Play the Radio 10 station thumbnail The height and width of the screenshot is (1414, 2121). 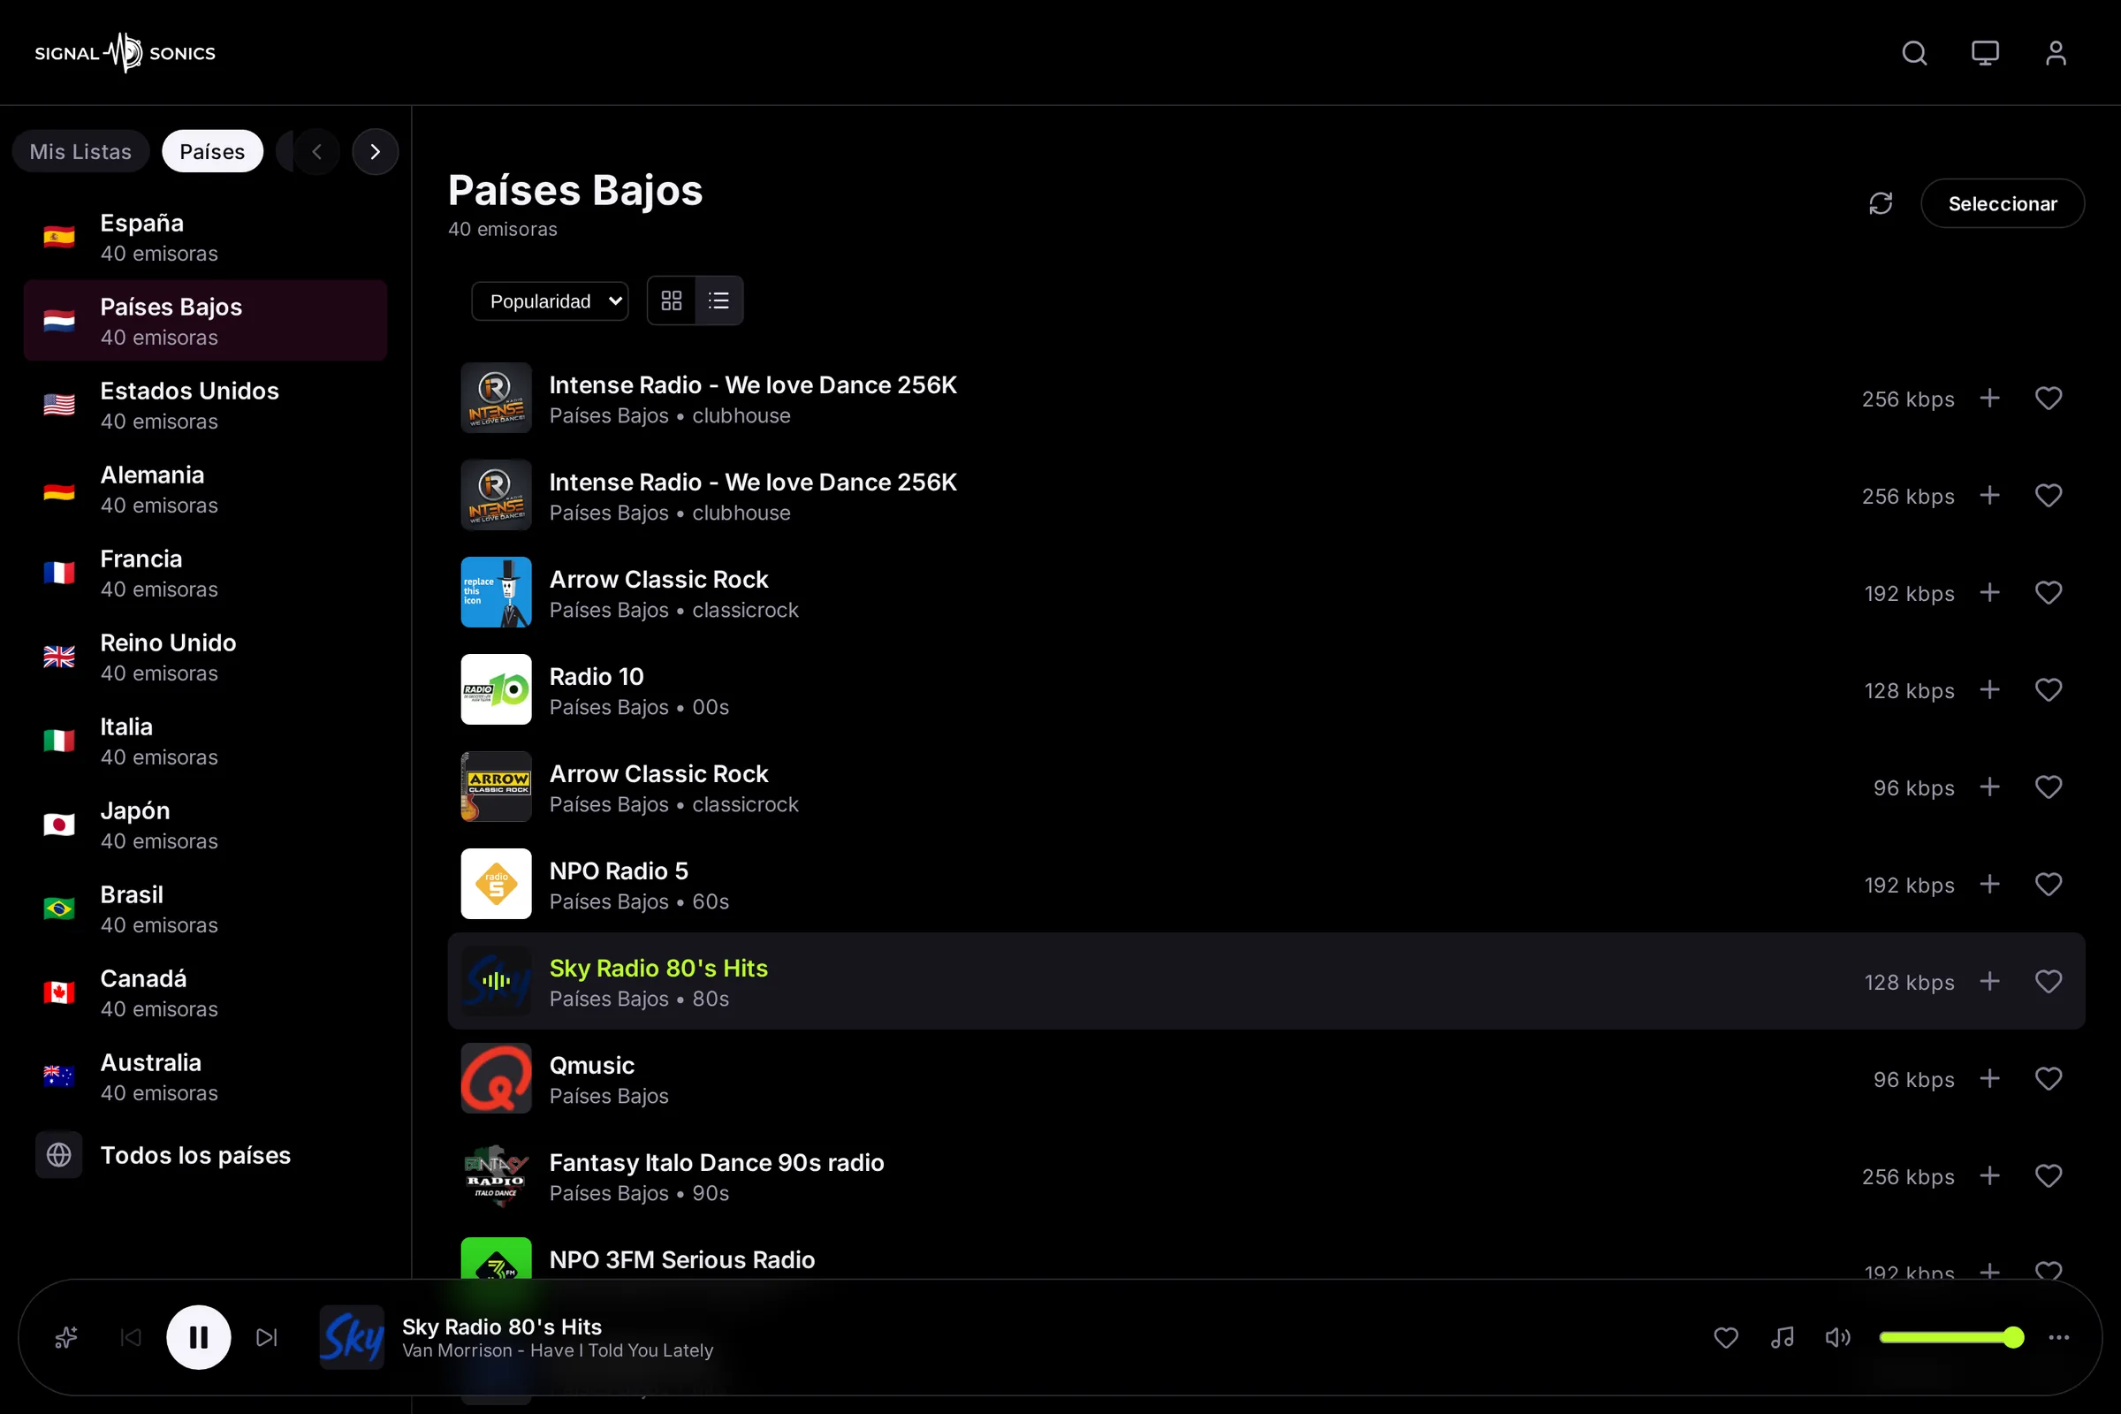click(496, 690)
